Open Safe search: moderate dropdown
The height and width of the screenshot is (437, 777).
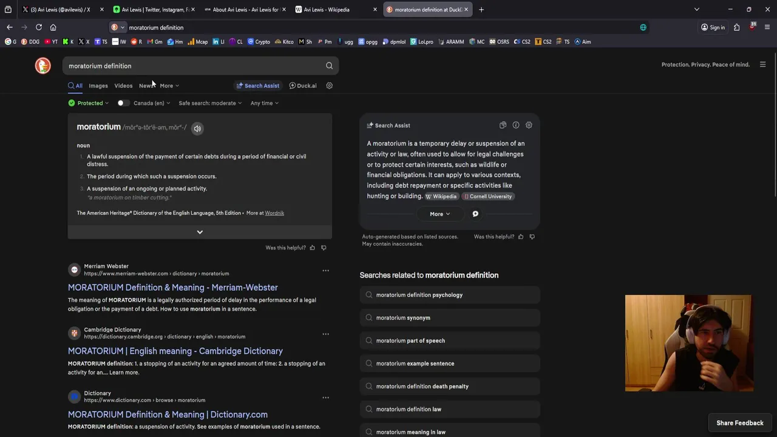click(210, 103)
